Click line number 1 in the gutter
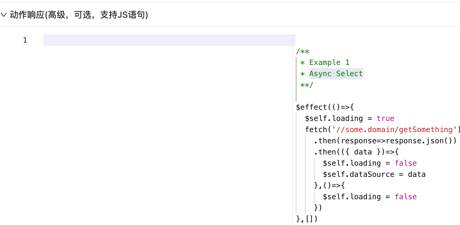460x225 pixels. pos(25,40)
